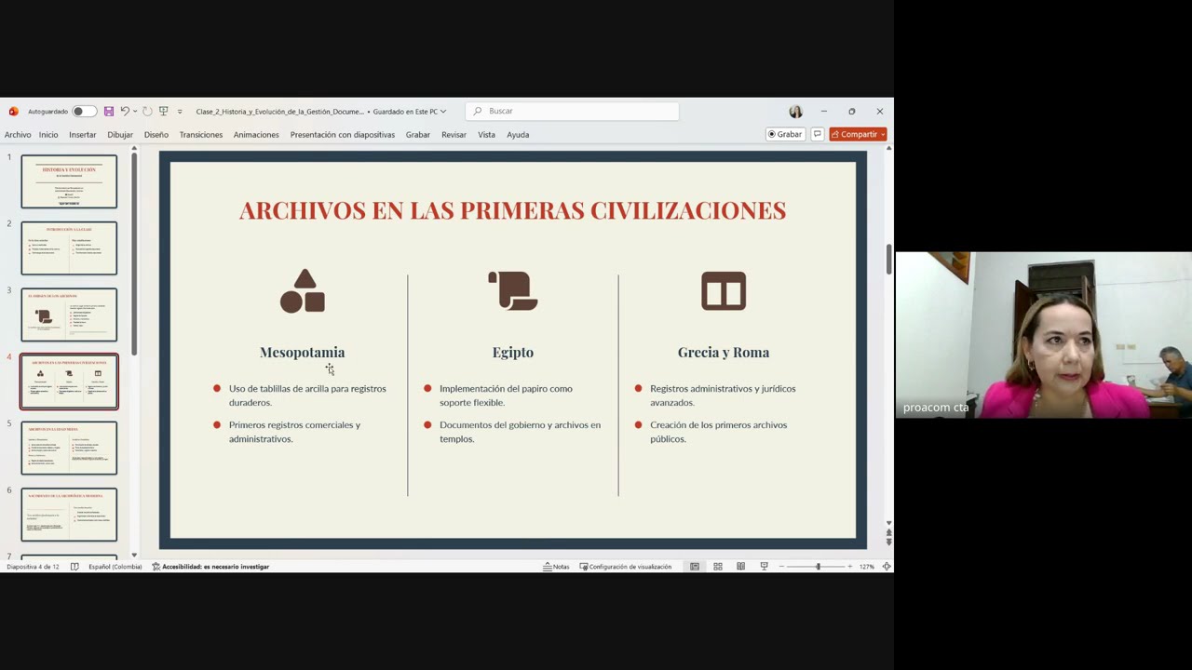This screenshot has height=670, width=1192.
Task: Switch to the Insertar tab
Action: pos(82,135)
